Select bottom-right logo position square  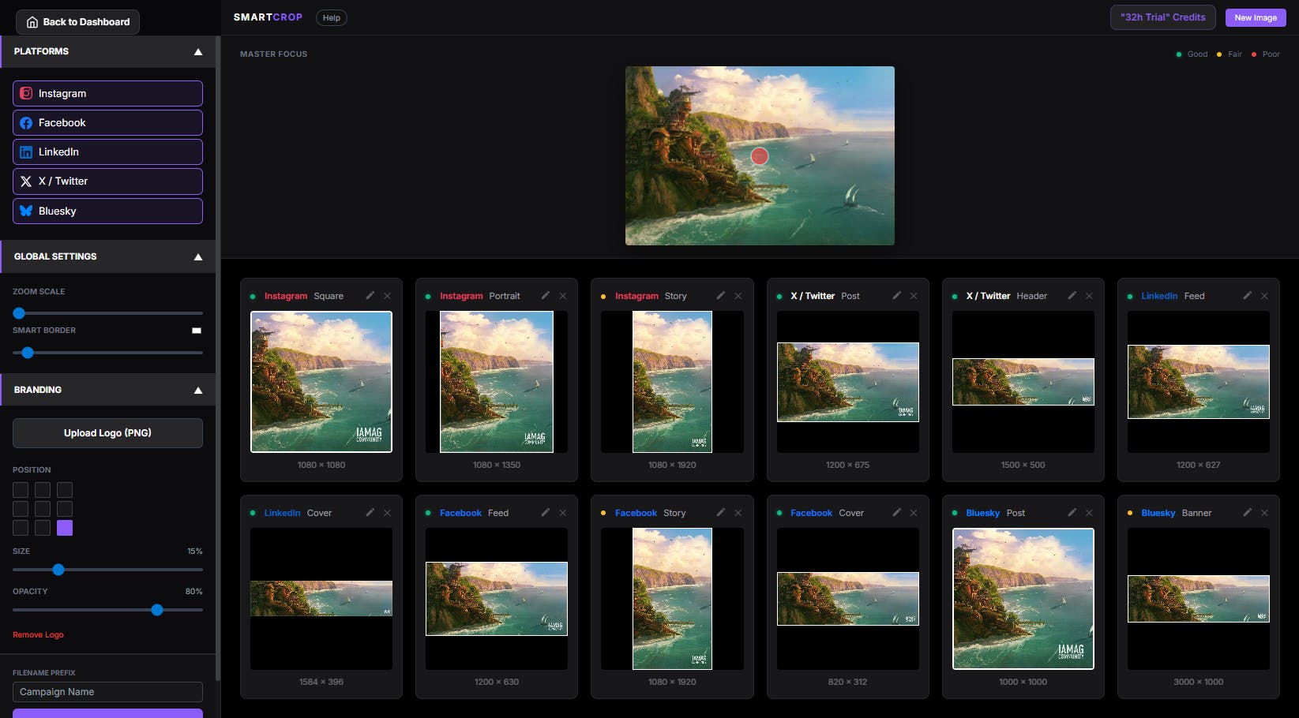pyautogui.click(x=65, y=528)
